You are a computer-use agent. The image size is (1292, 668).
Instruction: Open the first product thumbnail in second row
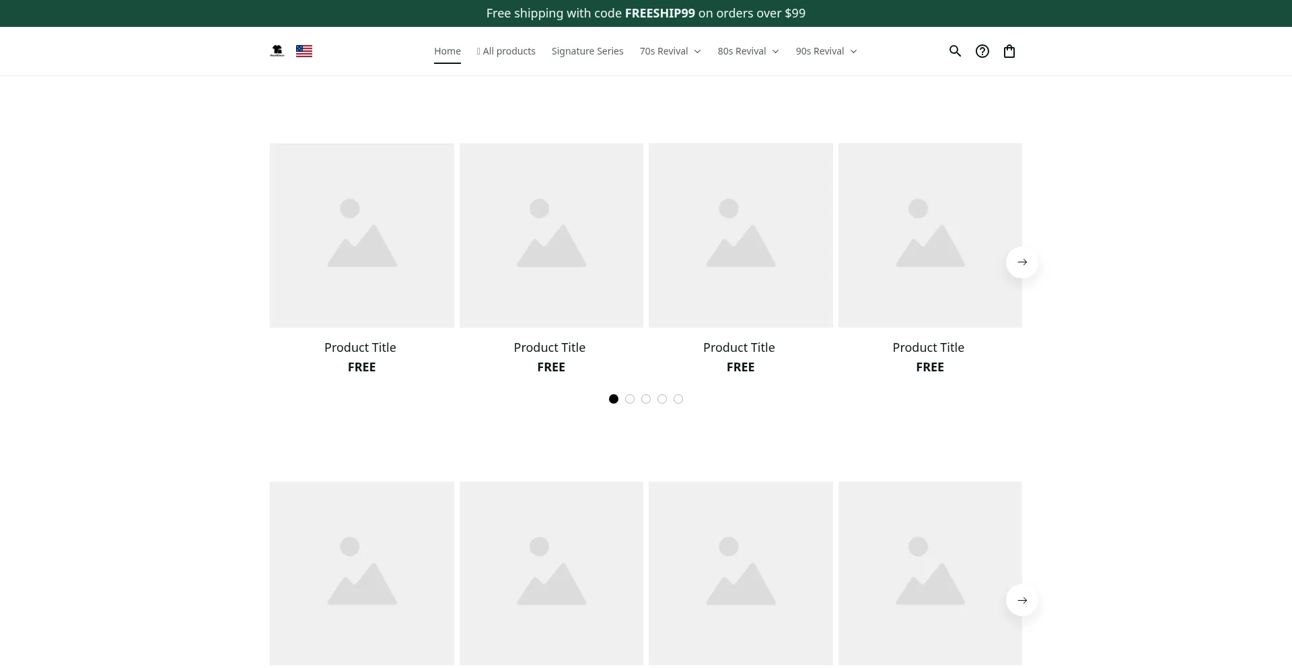pyautogui.click(x=361, y=573)
